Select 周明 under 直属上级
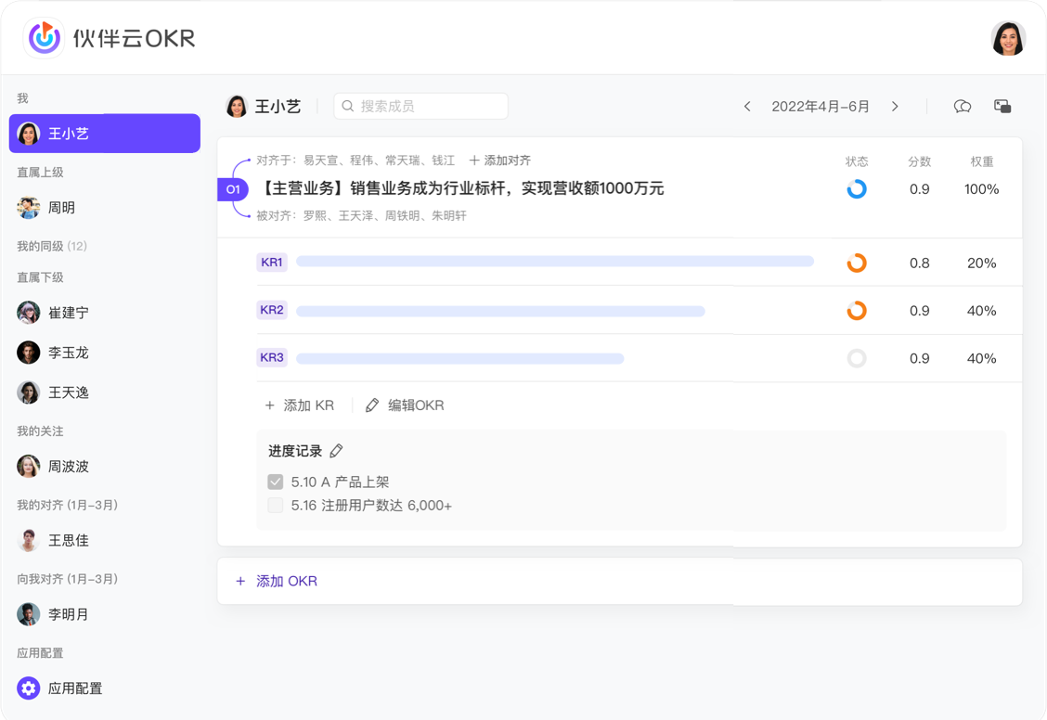The image size is (1047, 720). coord(61,208)
